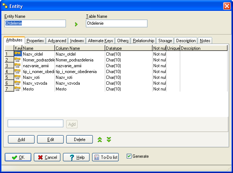Open the Description tab
The width and height of the screenshot is (233, 173).
(186, 41)
